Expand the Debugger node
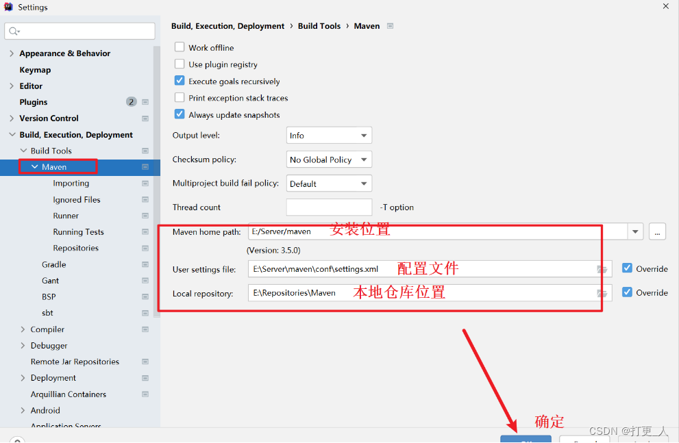This screenshot has width=679, height=443. click(x=23, y=346)
